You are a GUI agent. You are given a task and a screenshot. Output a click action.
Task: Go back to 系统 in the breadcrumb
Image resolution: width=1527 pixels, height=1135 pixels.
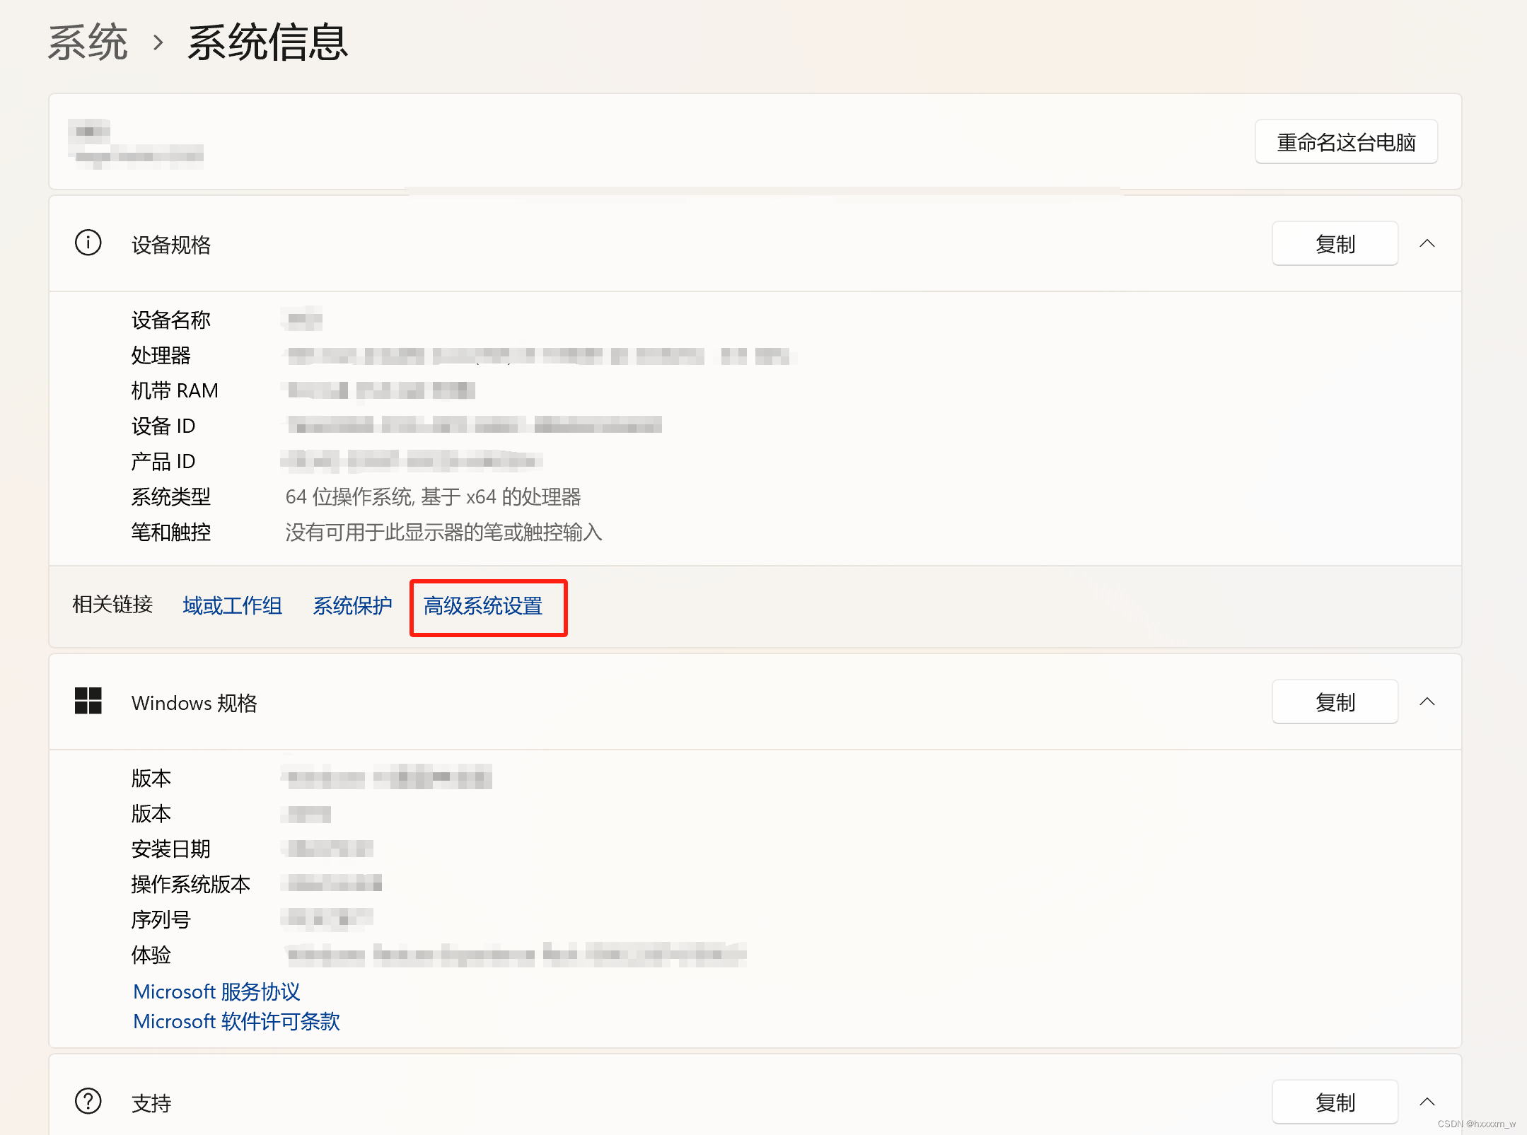click(x=88, y=42)
